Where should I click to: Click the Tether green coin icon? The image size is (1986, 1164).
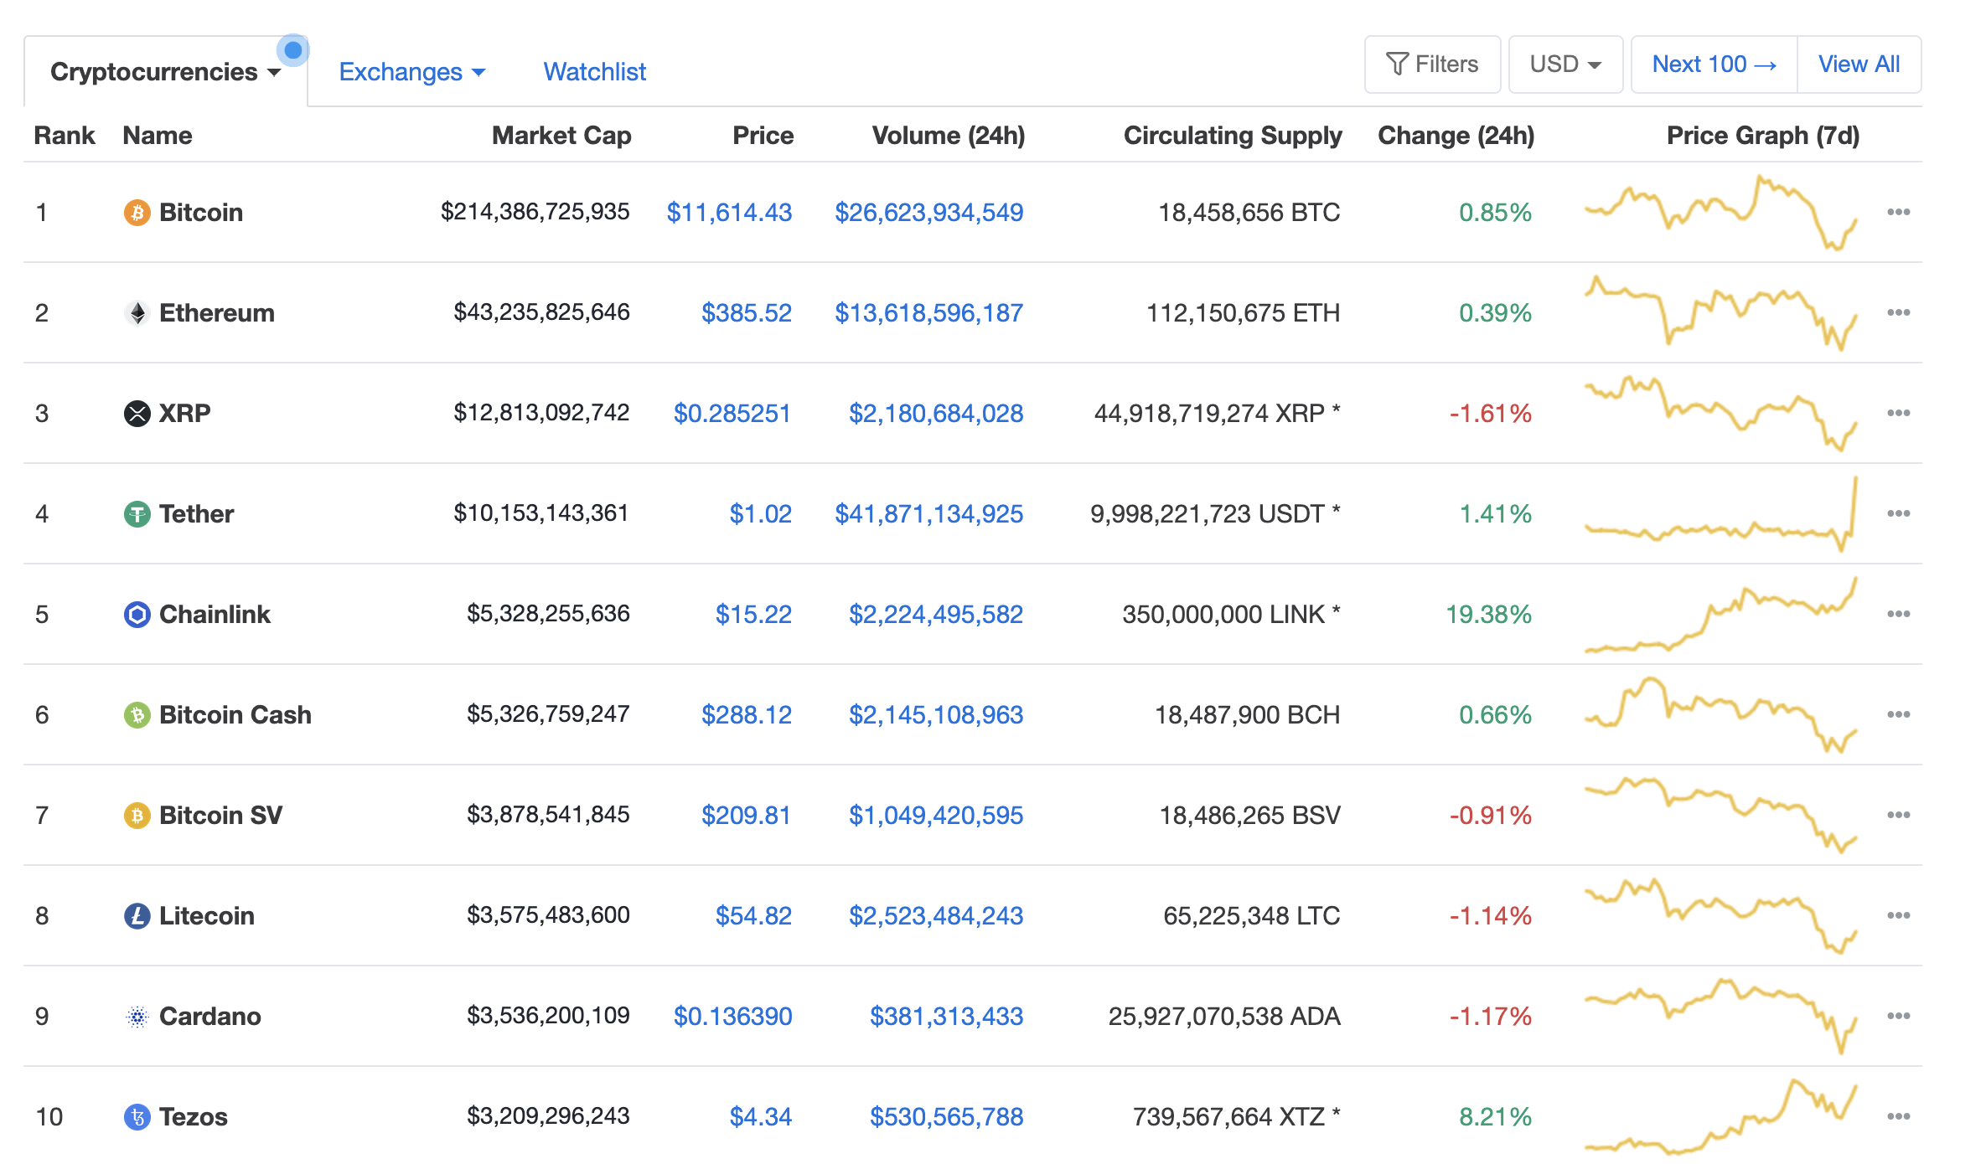pyautogui.click(x=137, y=514)
